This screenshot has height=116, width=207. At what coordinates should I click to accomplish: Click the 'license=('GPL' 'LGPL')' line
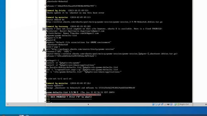(59, 52)
